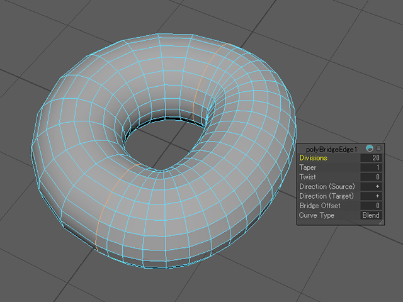The width and height of the screenshot is (403, 302).
Task: Select the polyBridgeEdge1 panel title
Action: click(x=332, y=149)
